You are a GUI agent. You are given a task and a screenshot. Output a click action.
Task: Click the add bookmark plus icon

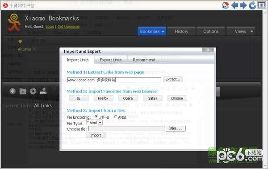[13, 91]
